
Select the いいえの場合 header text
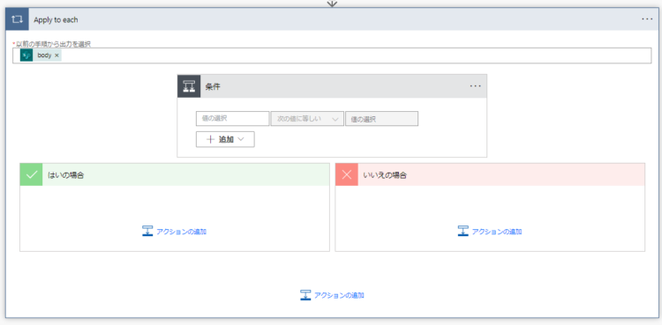click(x=385, y=175)
